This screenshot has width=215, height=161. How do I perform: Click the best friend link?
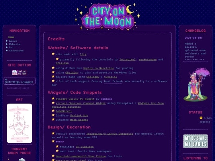click(x=113, y=81)
